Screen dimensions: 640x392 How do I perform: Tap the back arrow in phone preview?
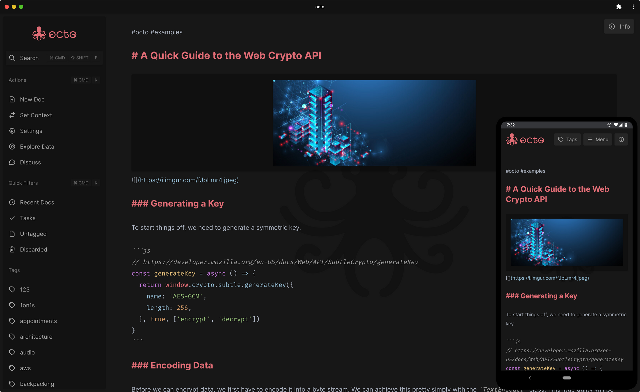[x=530, y=378]
